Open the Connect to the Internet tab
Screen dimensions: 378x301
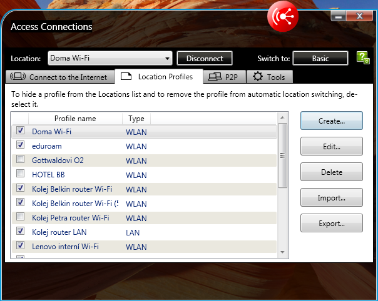pos(60,77)
